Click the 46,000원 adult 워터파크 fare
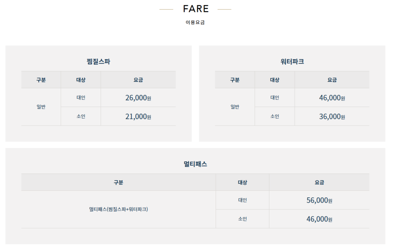 [x=332, y=98]
